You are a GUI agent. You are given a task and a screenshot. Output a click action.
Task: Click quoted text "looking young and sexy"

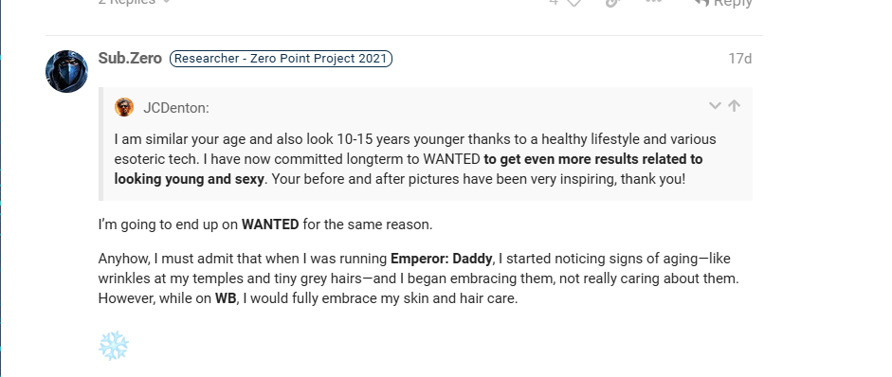[189, 179]
